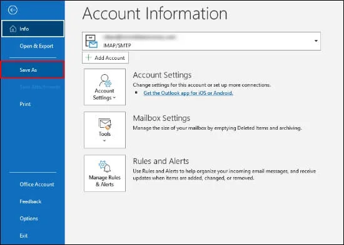Click the IMAP/SMTP account type text
This screenshot has height=245, width=344.
[x=117, y=46]
